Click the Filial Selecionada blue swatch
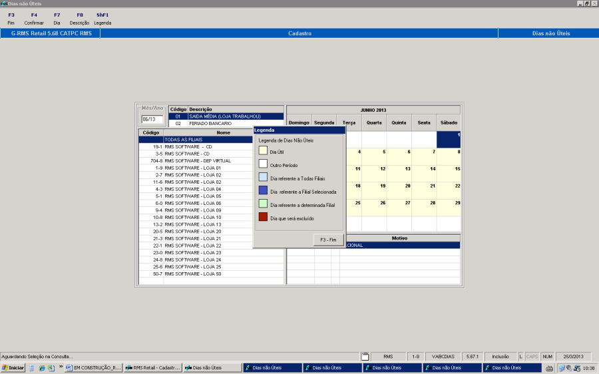 (x=263, y=190)
